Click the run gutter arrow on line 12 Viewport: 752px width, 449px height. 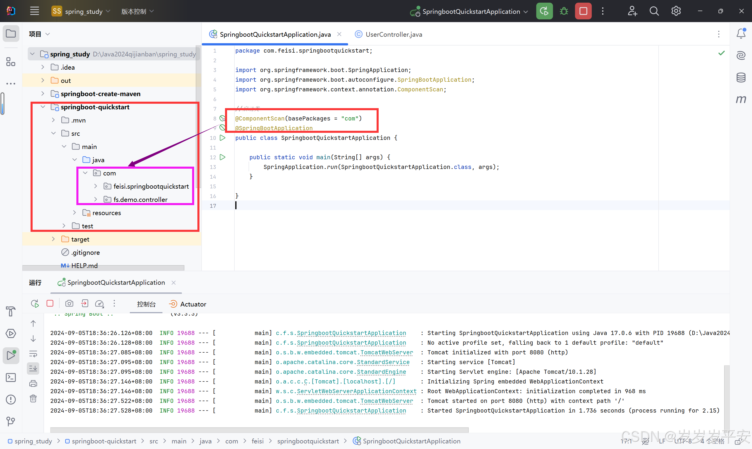coord(223,157)
